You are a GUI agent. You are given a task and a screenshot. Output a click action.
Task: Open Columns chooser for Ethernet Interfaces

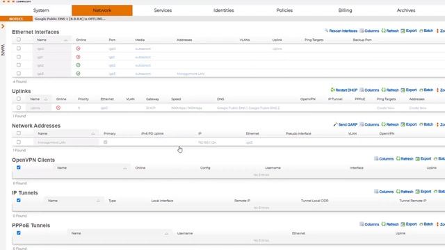click(369, 31)
